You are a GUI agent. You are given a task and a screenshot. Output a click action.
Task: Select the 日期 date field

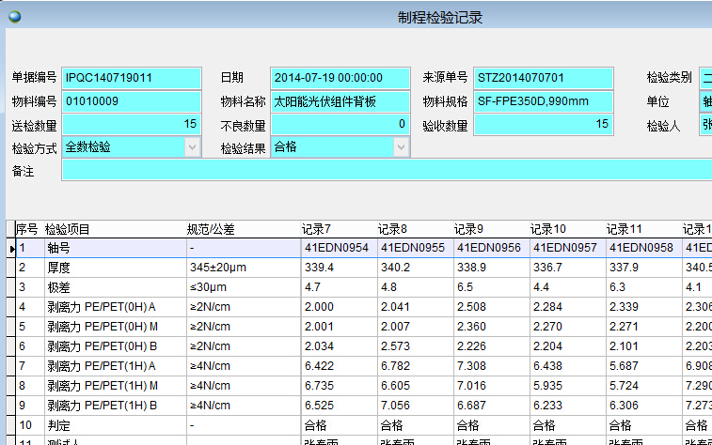point(340,78)
